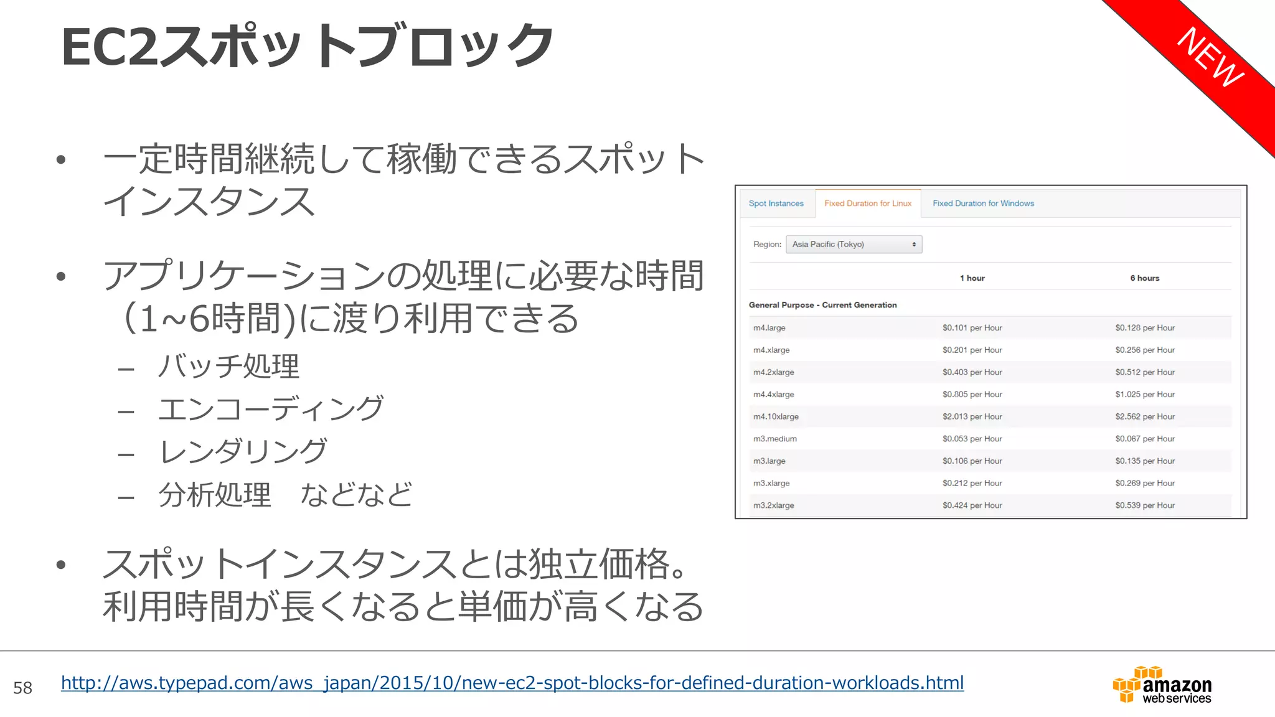The width and height of the screenshot is (1275, 717).
Task: Click the $2.013 per Hour price
Action: 972,416
